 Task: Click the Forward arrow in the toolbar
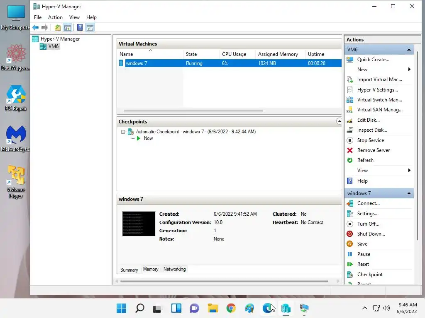click(45, 27)
